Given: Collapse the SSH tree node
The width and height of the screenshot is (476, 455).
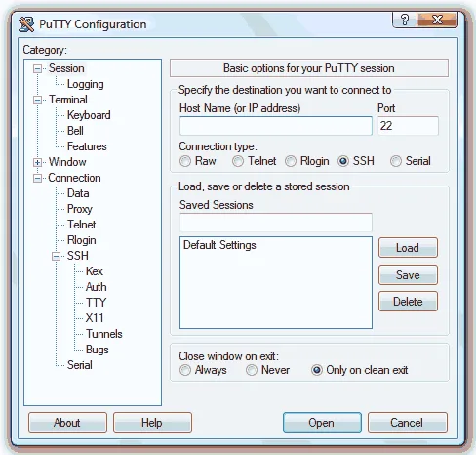Looking at the screenshot, I should [57, 256].
